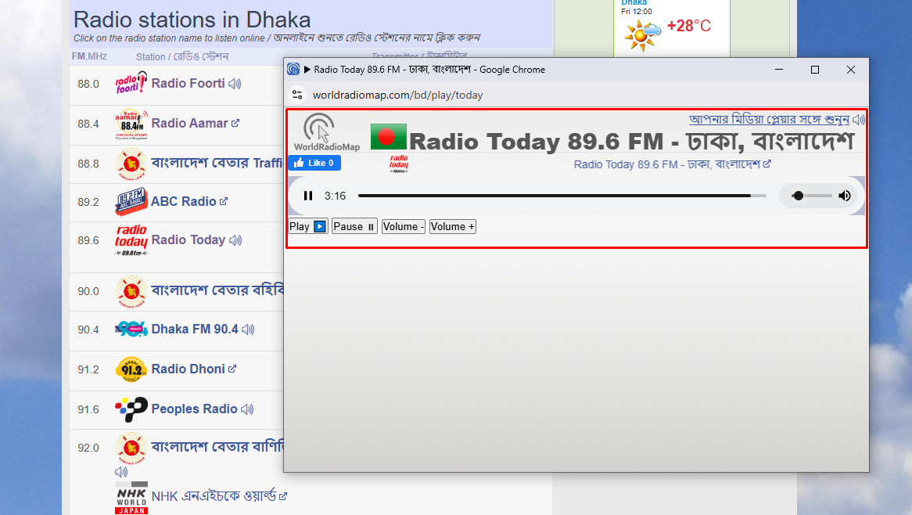Click the Radio Foorti logo

(x=131, y=83)
